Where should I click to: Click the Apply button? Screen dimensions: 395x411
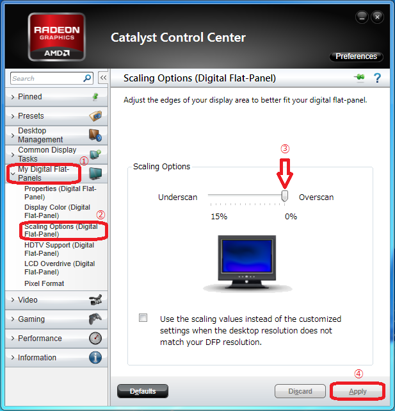click(358, 391)
